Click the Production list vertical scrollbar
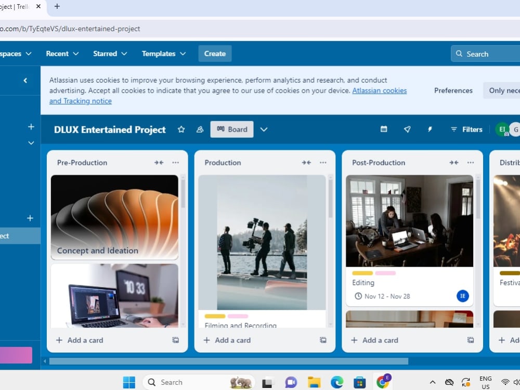Screen dimensions: 520x390 coord(330,198)
